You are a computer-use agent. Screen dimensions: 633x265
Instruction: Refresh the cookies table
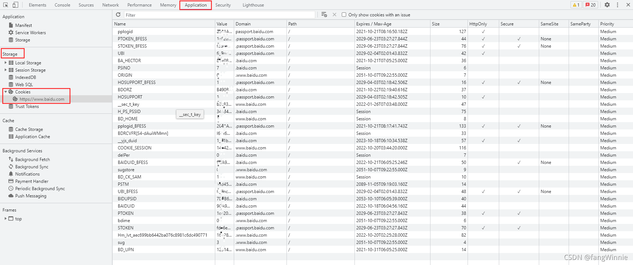pyautogui.click(x=118, y=15)
